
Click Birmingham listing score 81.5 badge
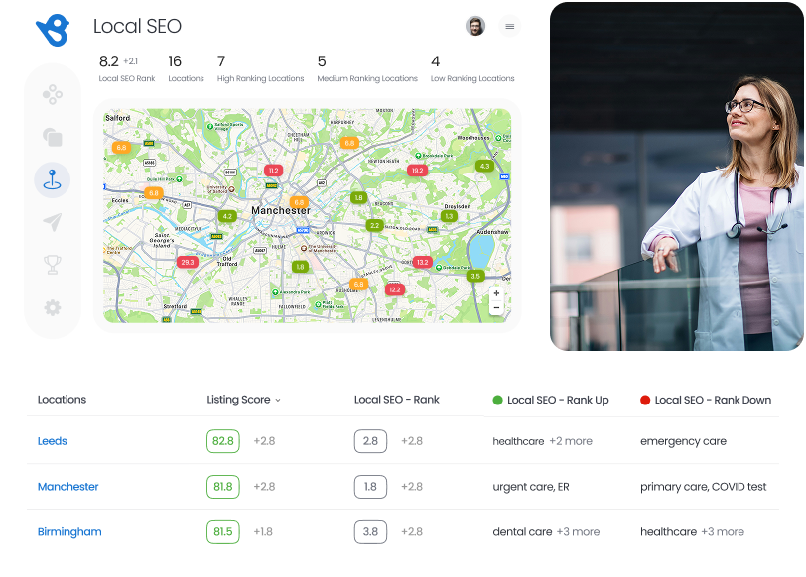tap(223, 531)
